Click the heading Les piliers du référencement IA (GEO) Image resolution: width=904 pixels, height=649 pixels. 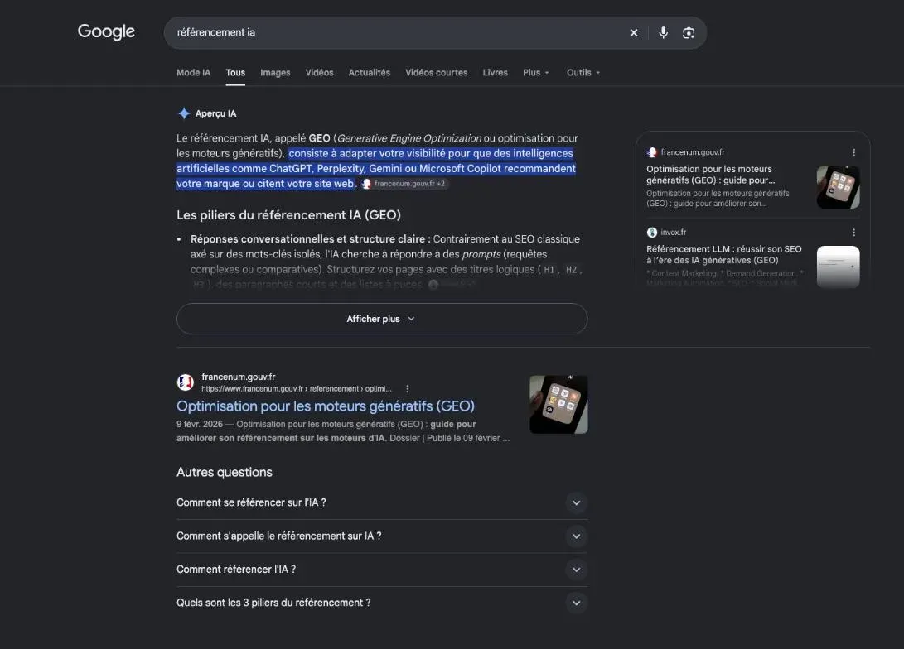(x=289, y=215)
